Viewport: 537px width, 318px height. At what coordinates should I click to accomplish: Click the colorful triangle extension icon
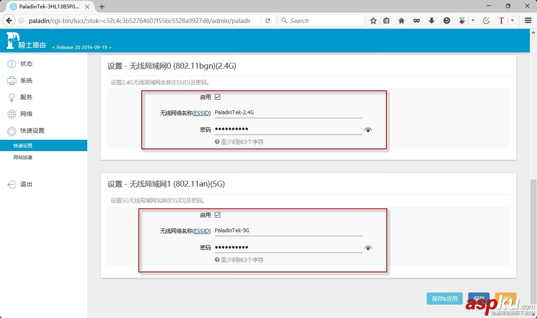tap(462, 21)
